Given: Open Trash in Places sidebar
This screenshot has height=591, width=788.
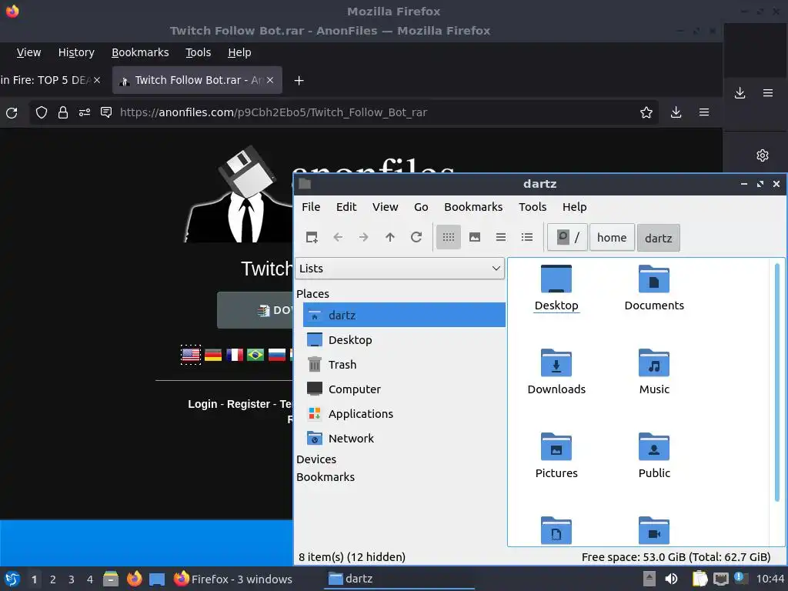Looking at the screenshot, I should 404,364.
